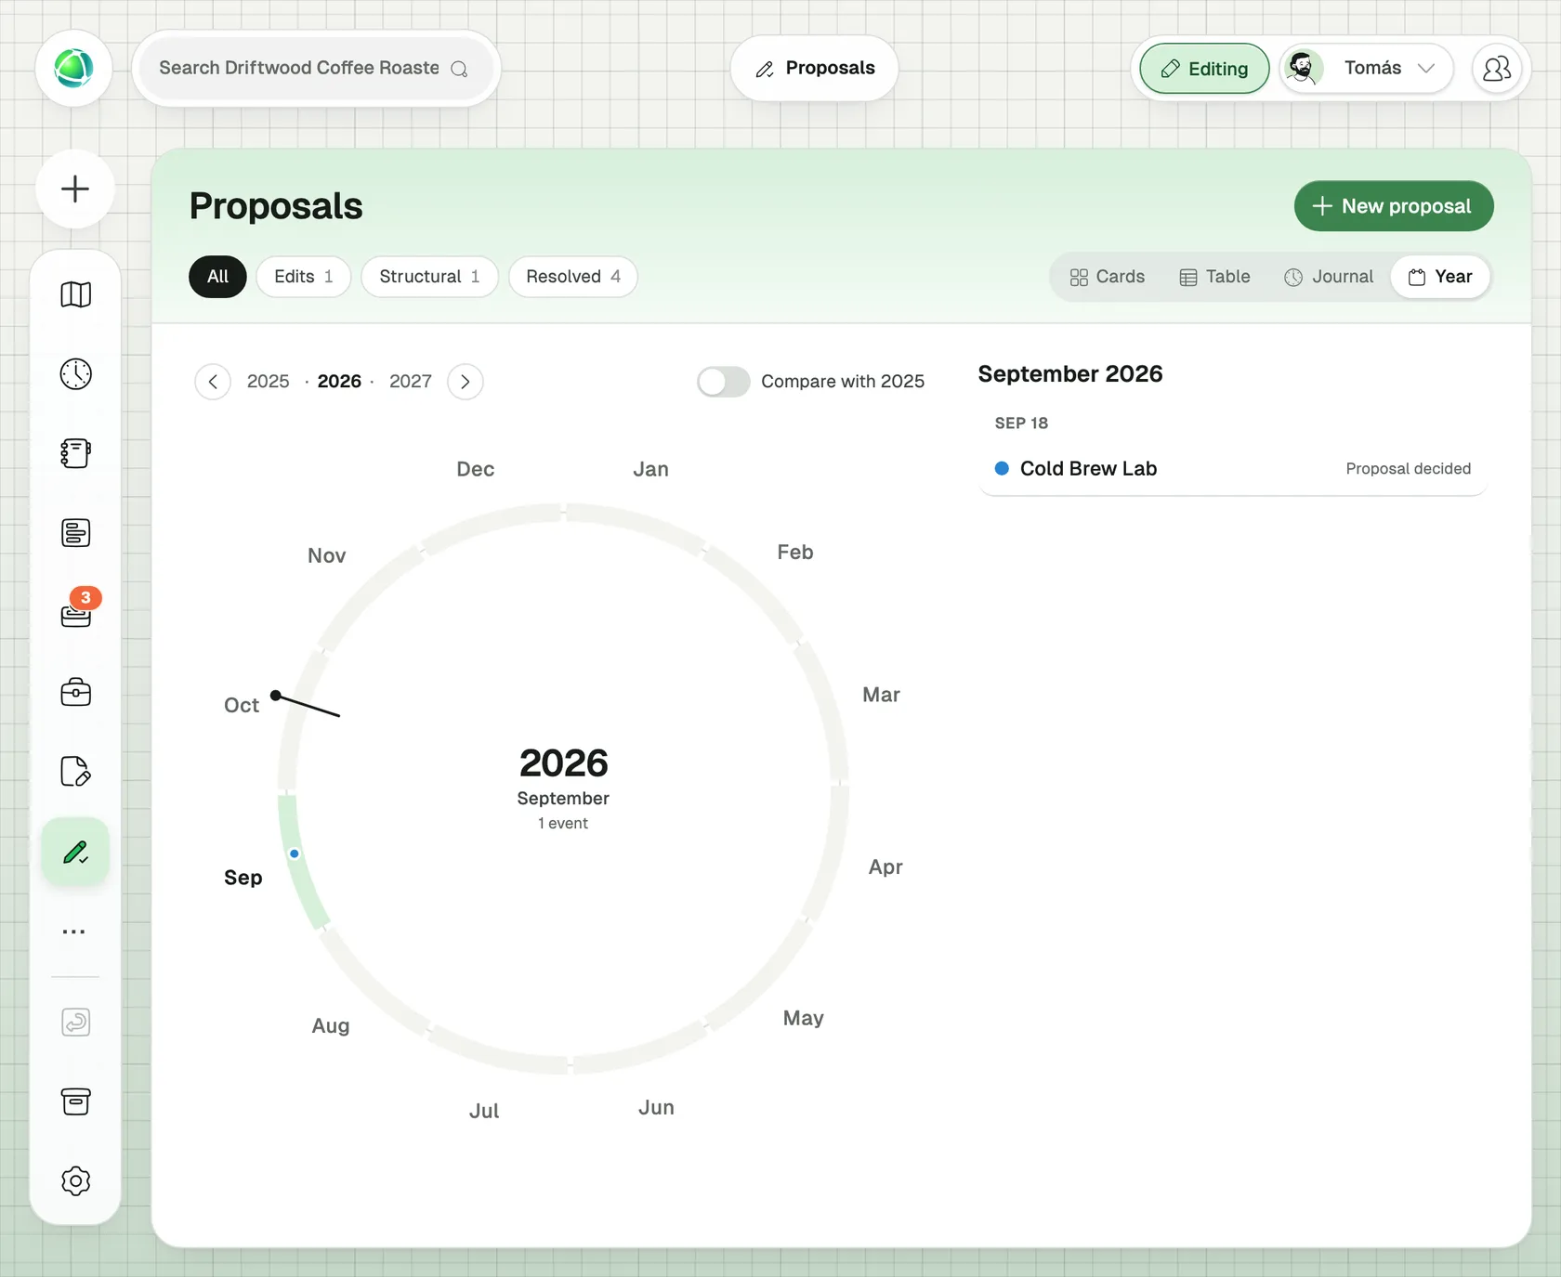Open the inbox icon with badge 3
Image resolution: width=1561 pixels, height=1277 pixels.
tap(75, 613)
